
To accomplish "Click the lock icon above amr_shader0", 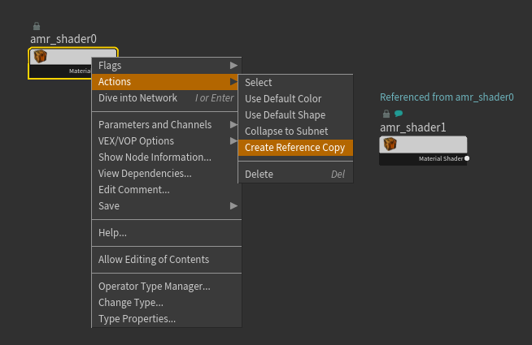I will point(36,26).
